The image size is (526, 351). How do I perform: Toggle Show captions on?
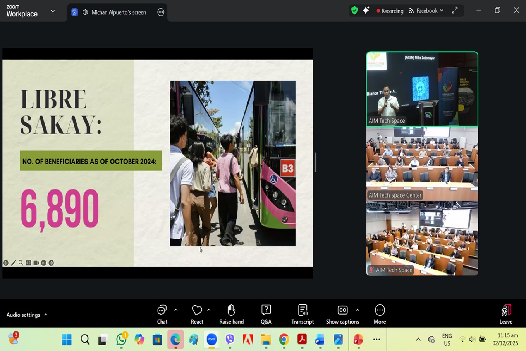click(x=342, y=314)
